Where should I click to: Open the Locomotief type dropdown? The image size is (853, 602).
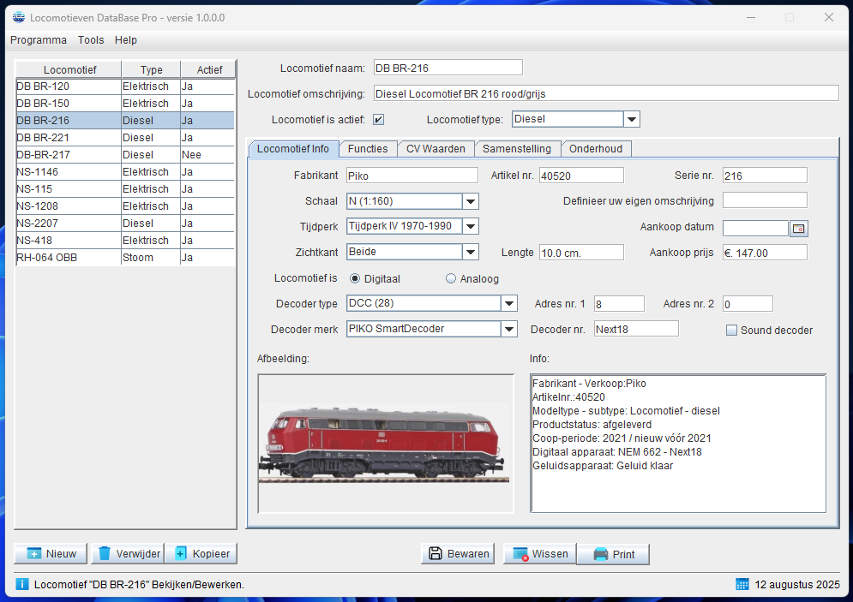click(631, 119)
